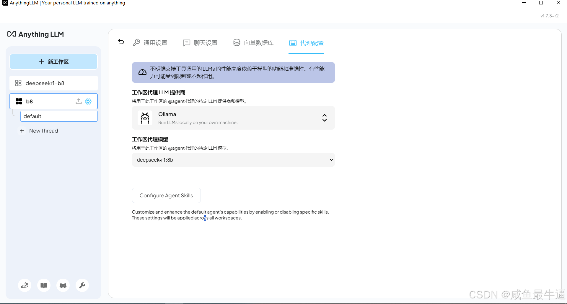Click the plus icon on the 新工作区 button

click(42, 62)
